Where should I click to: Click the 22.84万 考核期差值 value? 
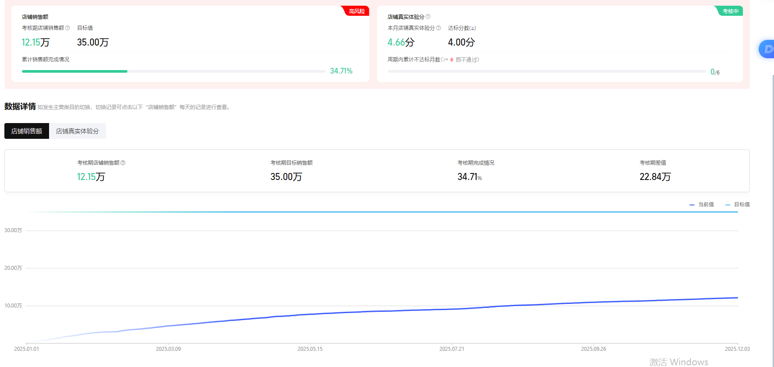[655, 177]
